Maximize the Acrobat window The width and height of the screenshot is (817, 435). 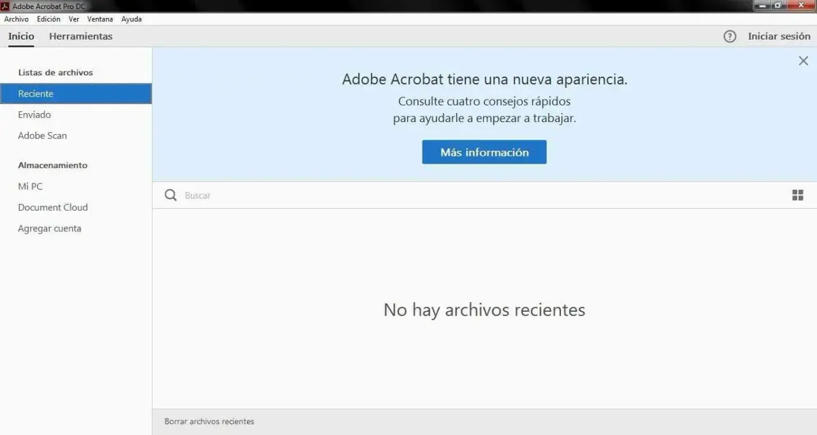pyautogui.click(x=779, y=6)
